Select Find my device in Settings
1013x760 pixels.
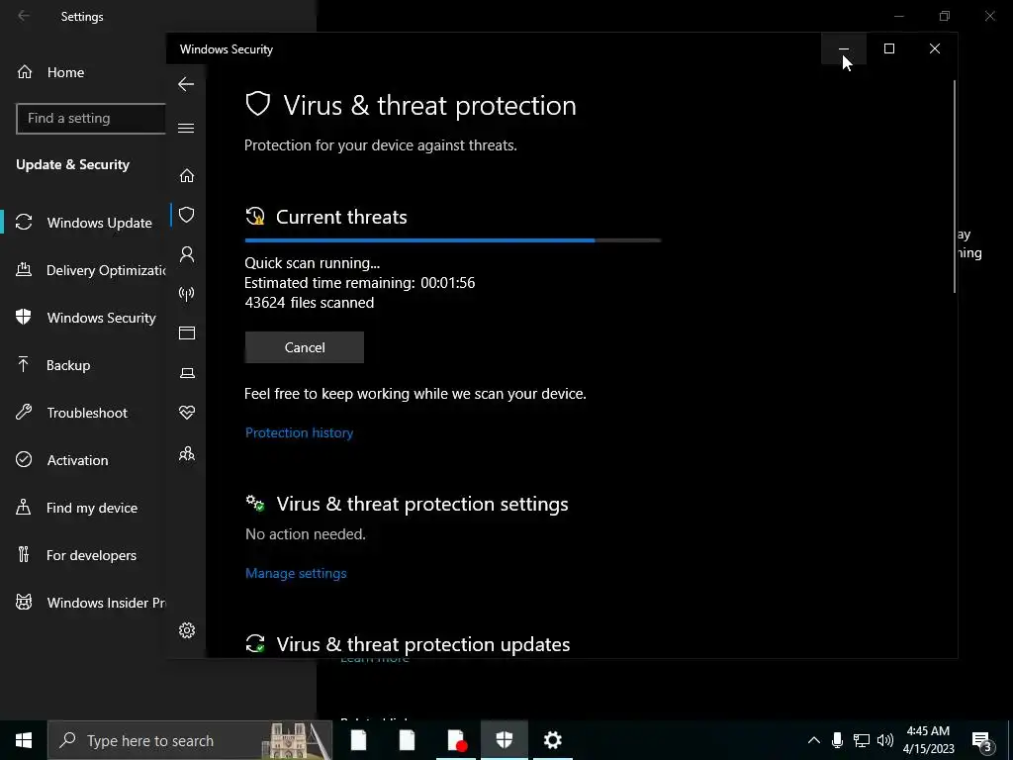coord(84,508)
